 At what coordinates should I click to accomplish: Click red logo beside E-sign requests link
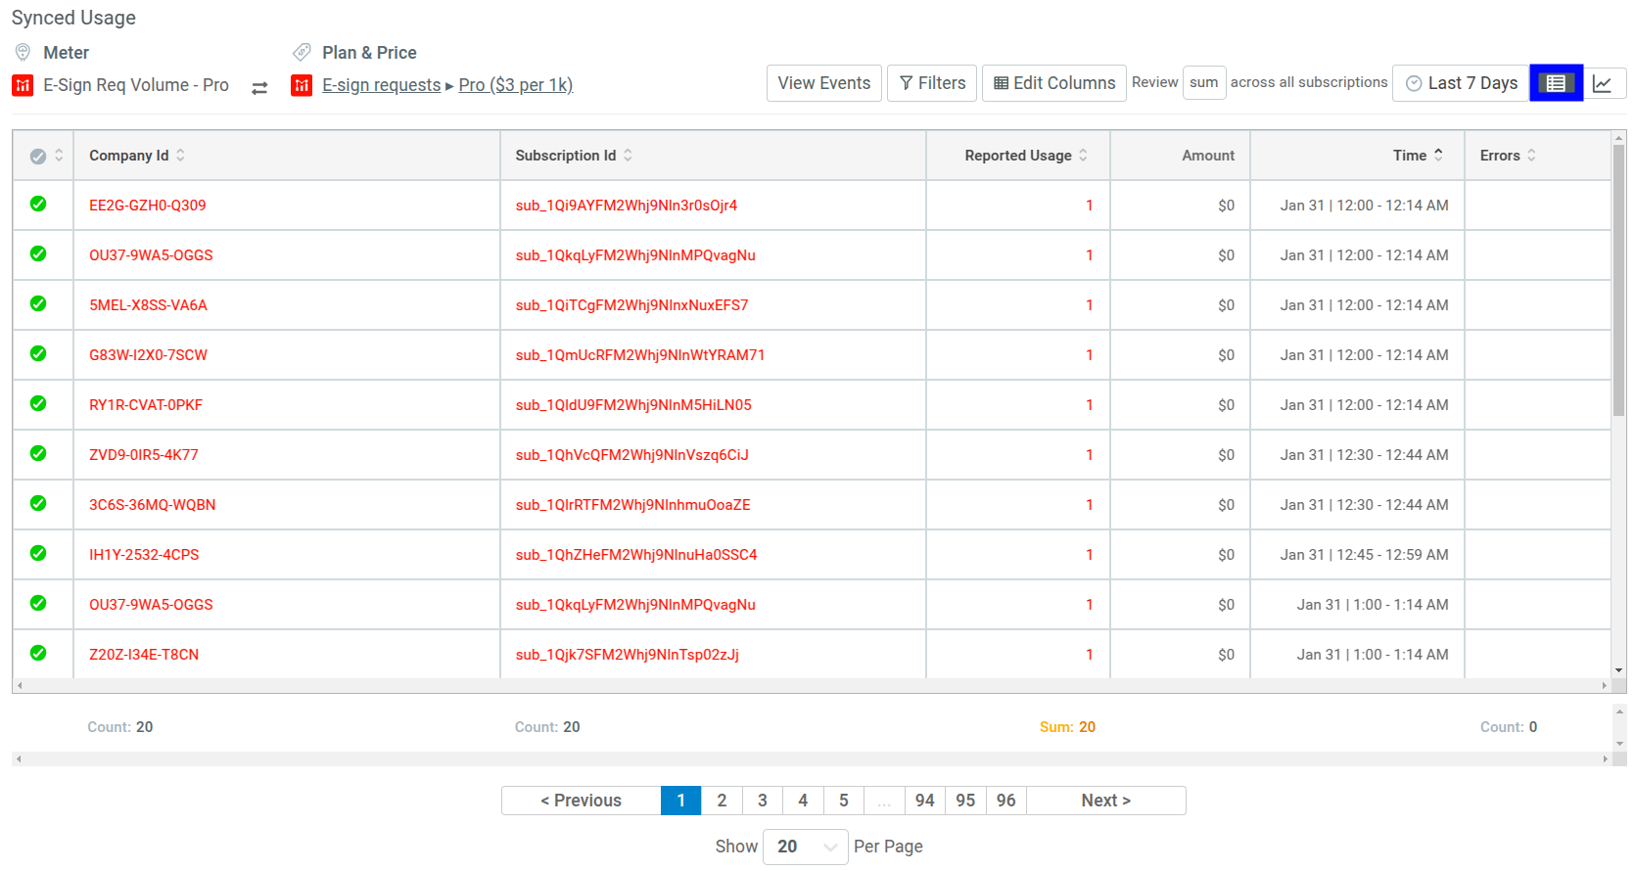302,85
